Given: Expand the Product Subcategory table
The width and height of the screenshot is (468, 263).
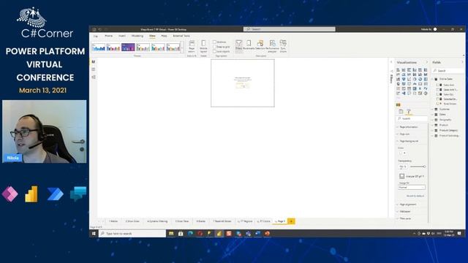Looking at the screenshot, I should coord(432,136).
